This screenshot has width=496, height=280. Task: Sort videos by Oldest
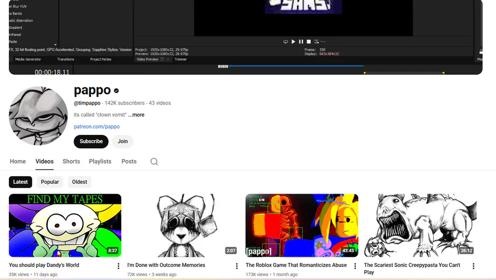tap(79, 182)
